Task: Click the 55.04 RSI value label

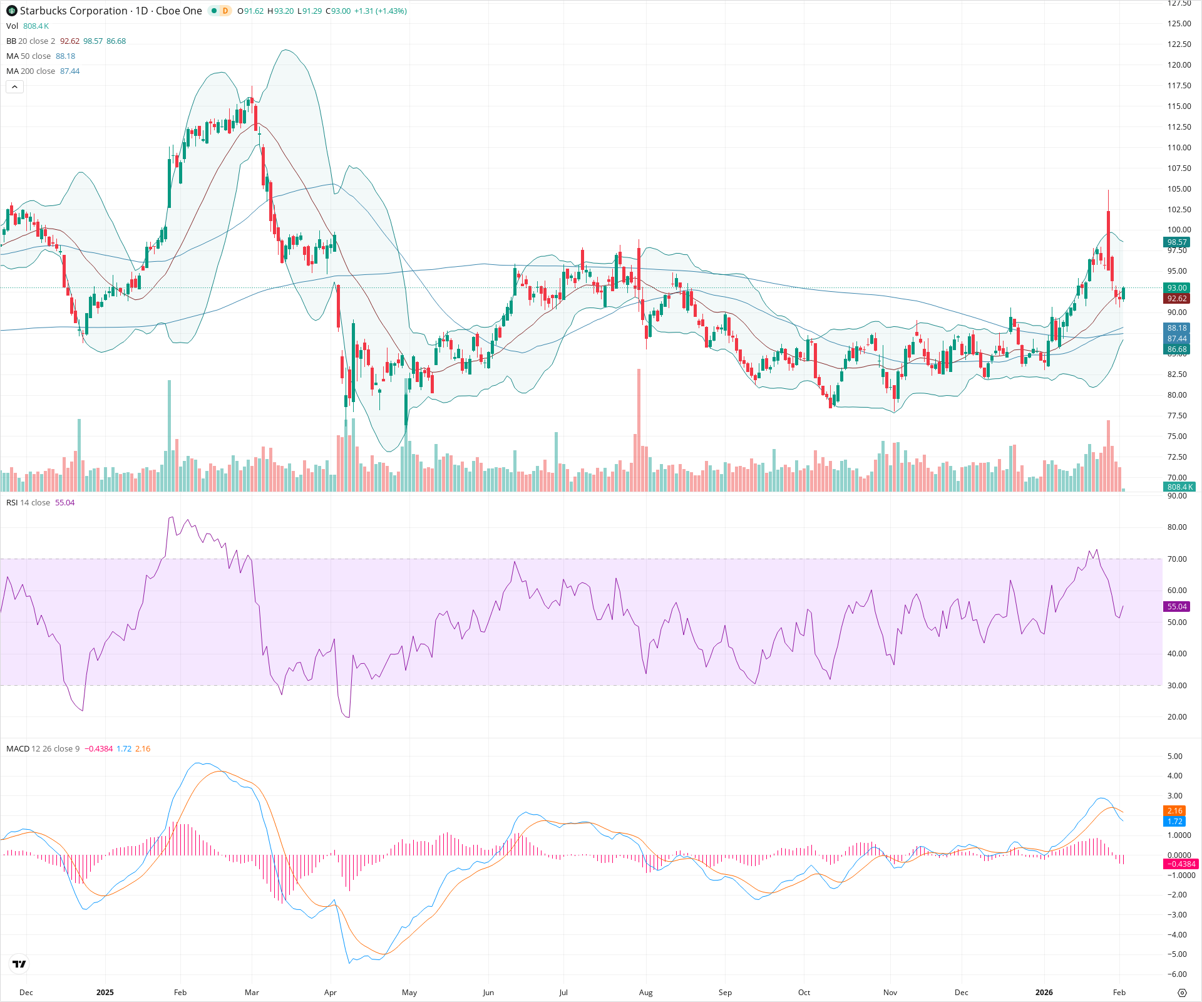Action: [x=1176, y=607]
